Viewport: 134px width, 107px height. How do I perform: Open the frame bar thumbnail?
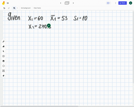[x=67, y=3]
